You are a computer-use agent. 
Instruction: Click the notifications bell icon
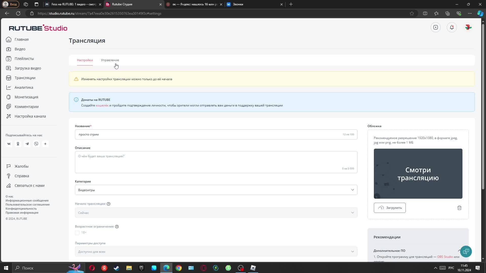tap(452, 27)
